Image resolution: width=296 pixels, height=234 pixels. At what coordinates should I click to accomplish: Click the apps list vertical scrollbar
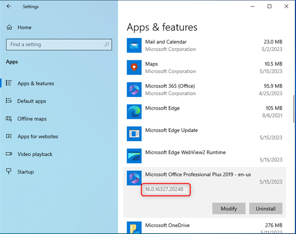pyautogui.click(x=294, y=109)
